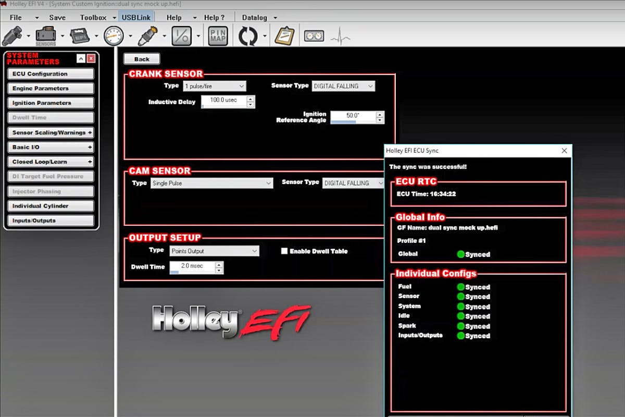
Task: Click the I/O toolbar icon
Action: [x=181, y=36]
